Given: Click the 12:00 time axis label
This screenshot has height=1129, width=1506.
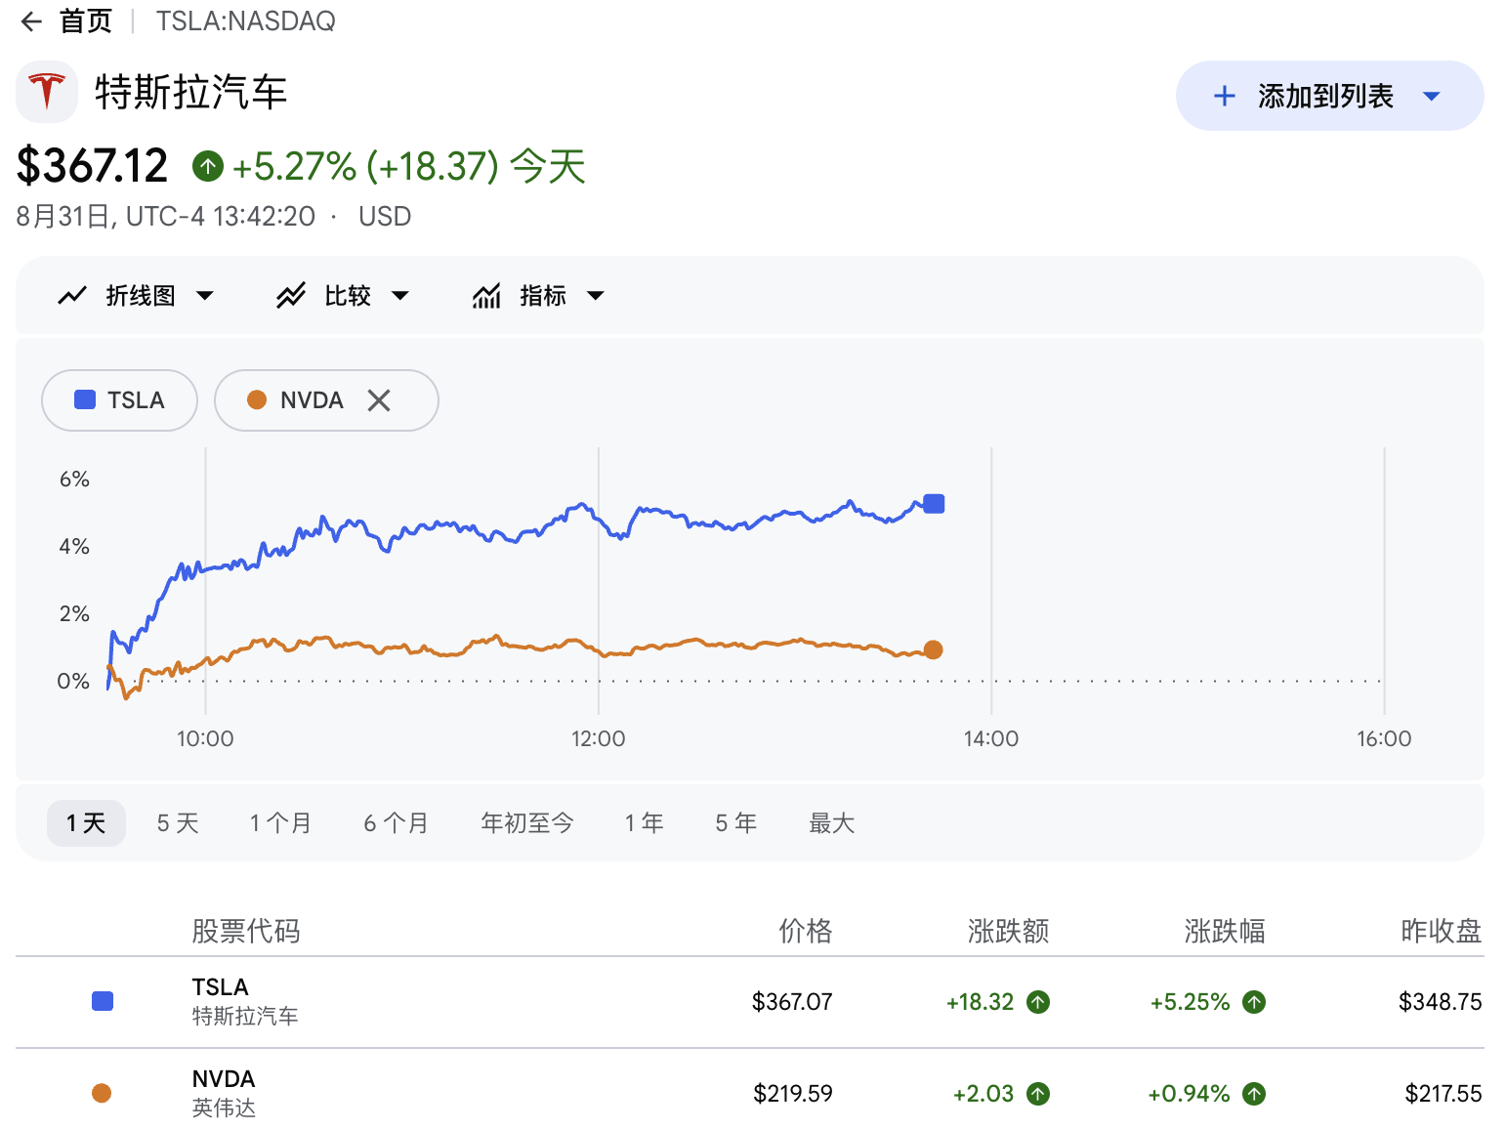Looking at the screenshot, I should 599,739.
